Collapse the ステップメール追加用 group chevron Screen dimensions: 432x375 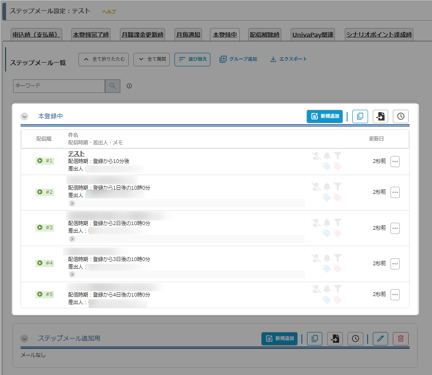point(25,339)
